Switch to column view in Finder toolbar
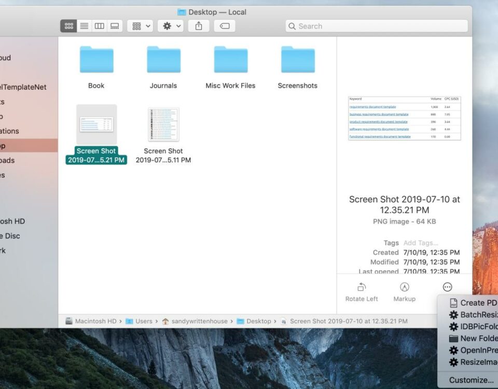498x389 pixels. (x=100, y=26)
